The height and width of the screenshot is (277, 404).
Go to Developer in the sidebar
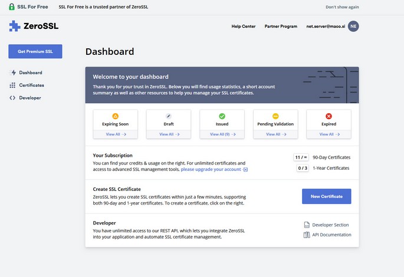29,98
